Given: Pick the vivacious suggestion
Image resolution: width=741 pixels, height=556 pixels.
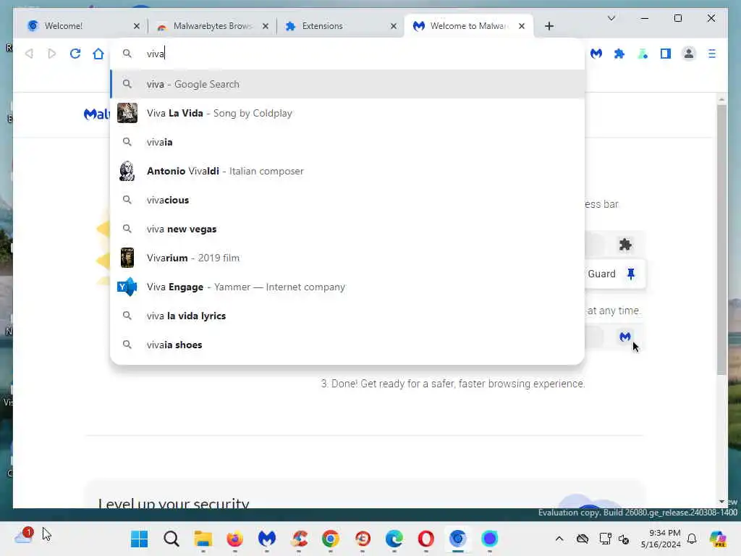Looking at the screenshot, I should [x=347, y=200].
